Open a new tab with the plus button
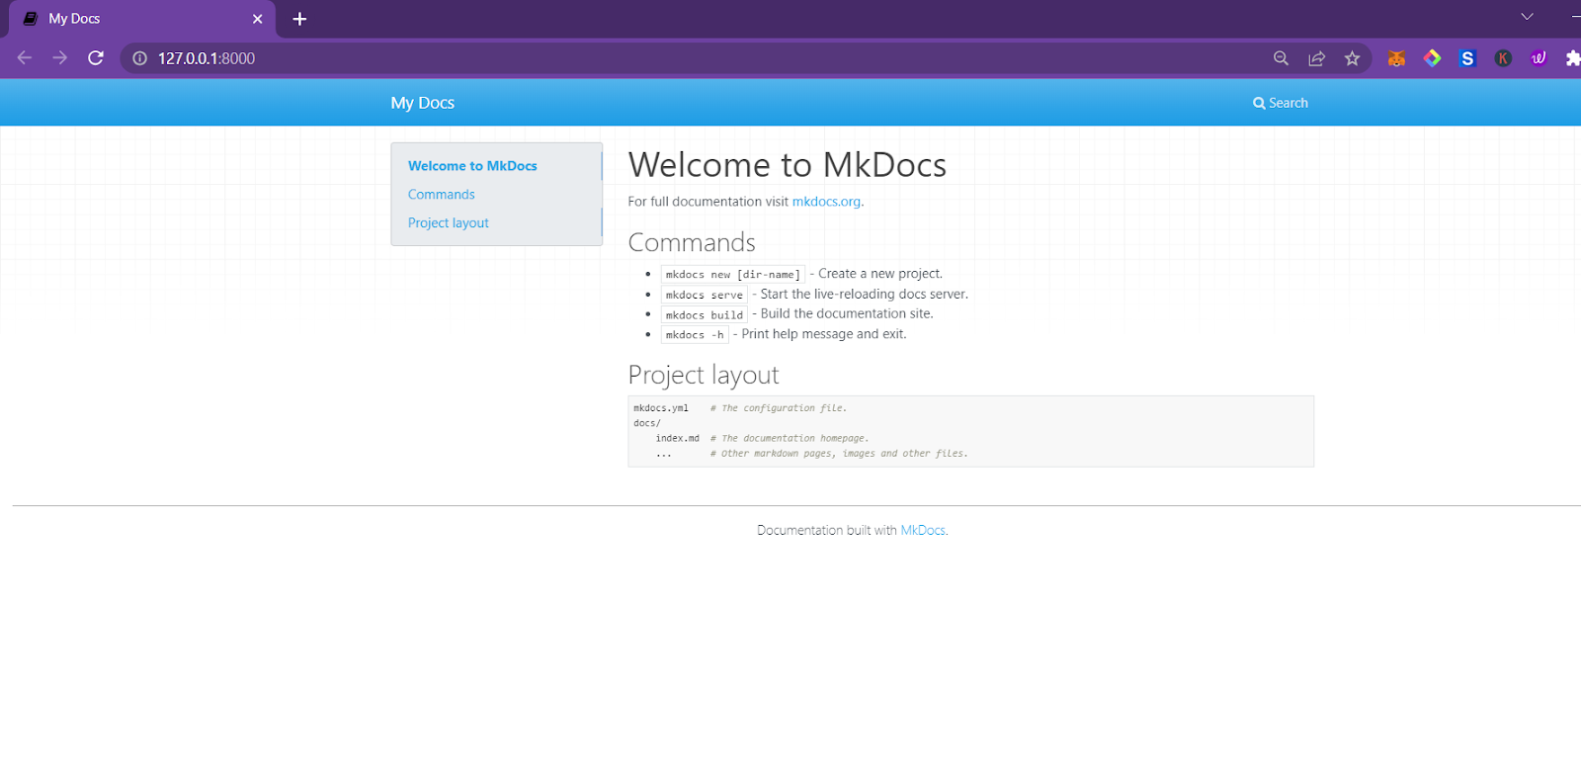The image size is (1581, 779). click(299, 19)
